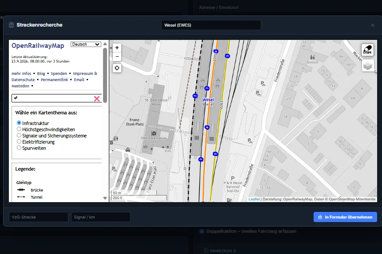Image resolution: width=382 pixels, height=254 pixels.
Task: Open the Leaflet attribution link
Action: tap(254, 199)
